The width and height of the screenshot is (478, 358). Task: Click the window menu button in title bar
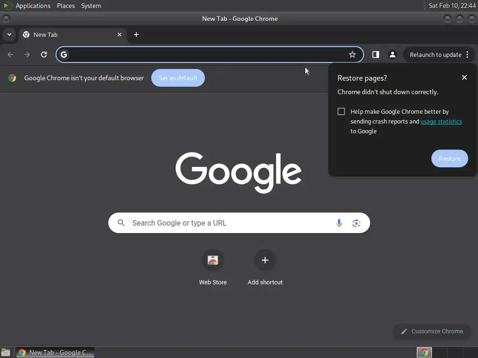(x=6, y=19)
